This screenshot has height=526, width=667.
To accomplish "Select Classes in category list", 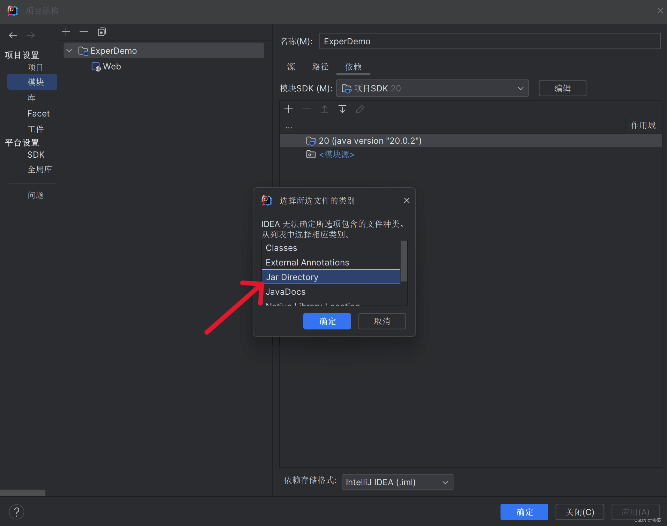I will point(331,248).
